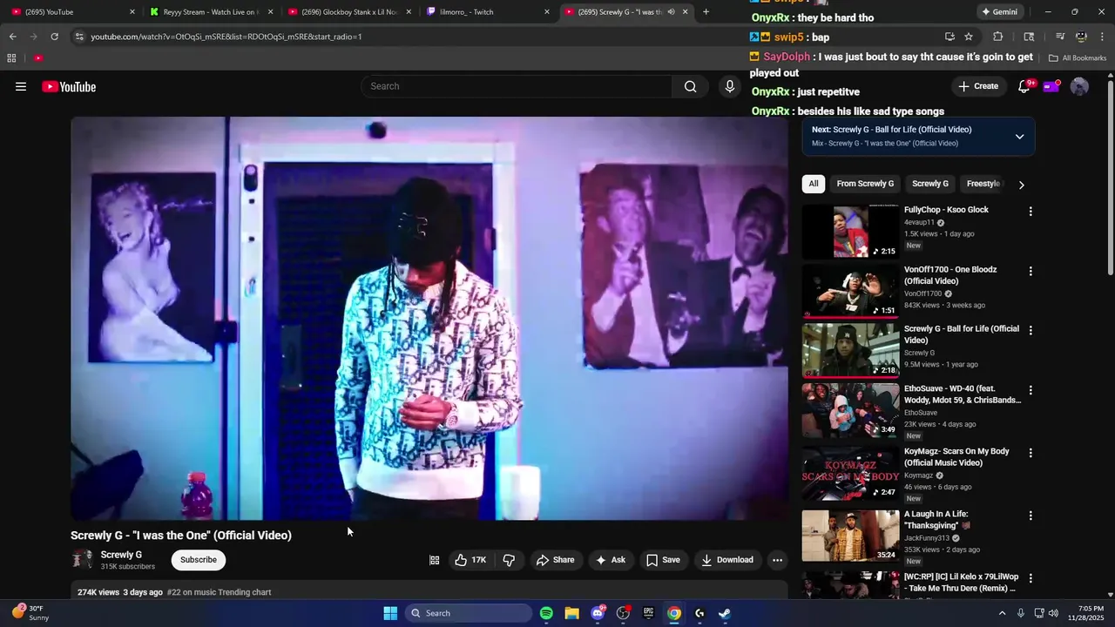The width and height of the screenshot is (1115, 627).
Task: Open the Chrome apps grid shortcut
Action: (11, 58)
